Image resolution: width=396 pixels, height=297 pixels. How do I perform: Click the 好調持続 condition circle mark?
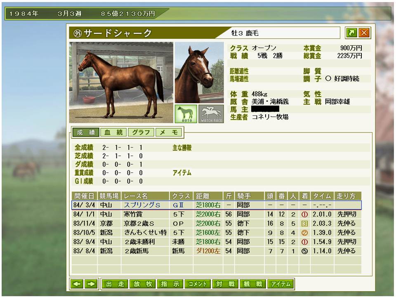328,78
